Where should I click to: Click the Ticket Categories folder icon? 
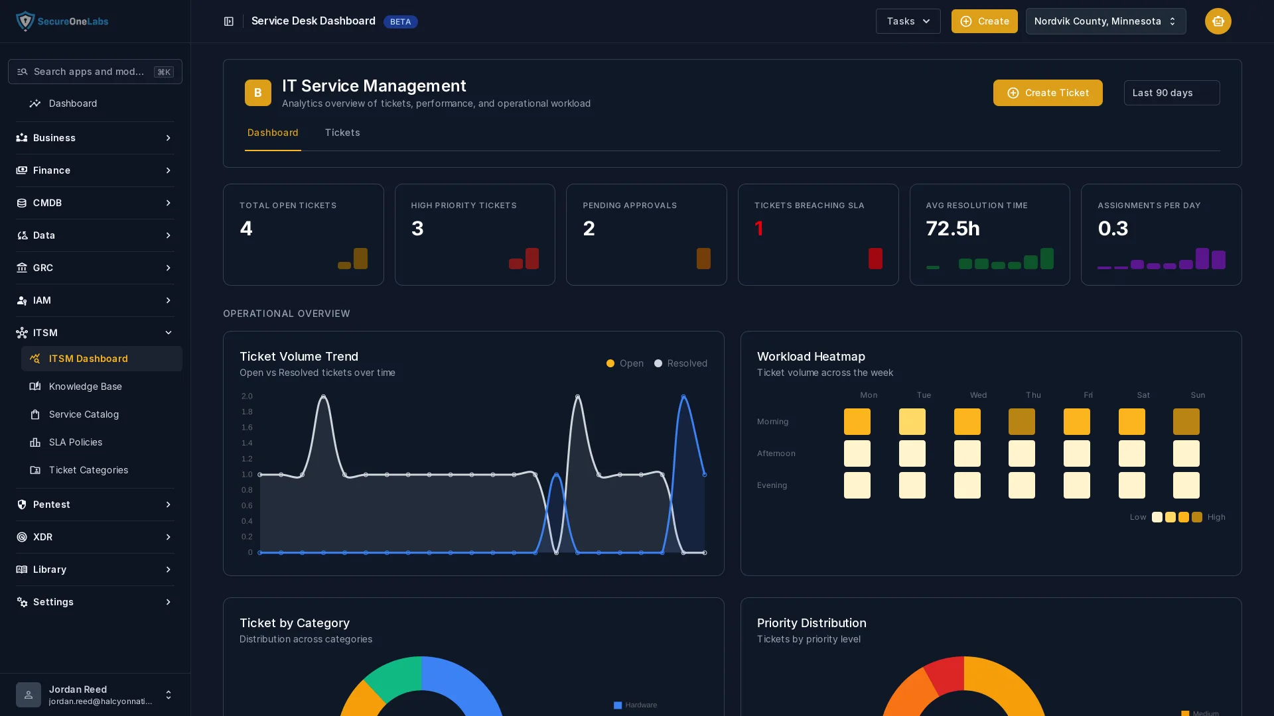point(35,470)
